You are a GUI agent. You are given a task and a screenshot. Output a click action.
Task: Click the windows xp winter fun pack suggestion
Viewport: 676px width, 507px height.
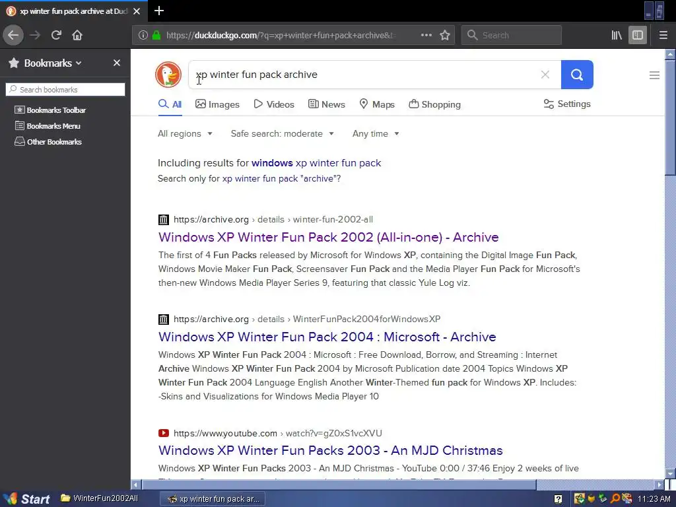(x=316, y=163)
